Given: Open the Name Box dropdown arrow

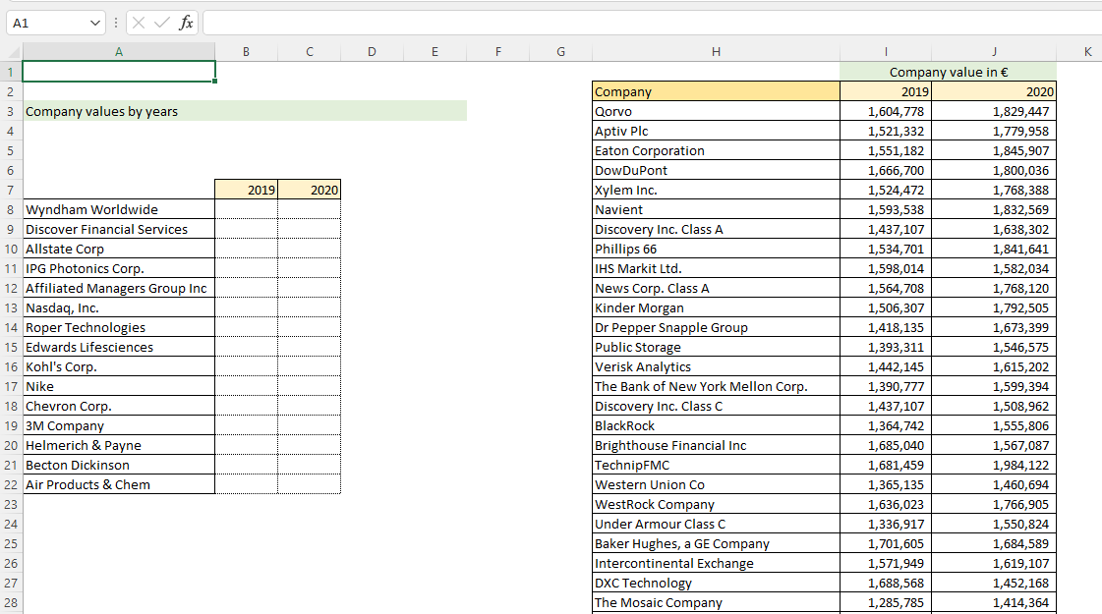Looking at the screenshot, I should 95,24.
